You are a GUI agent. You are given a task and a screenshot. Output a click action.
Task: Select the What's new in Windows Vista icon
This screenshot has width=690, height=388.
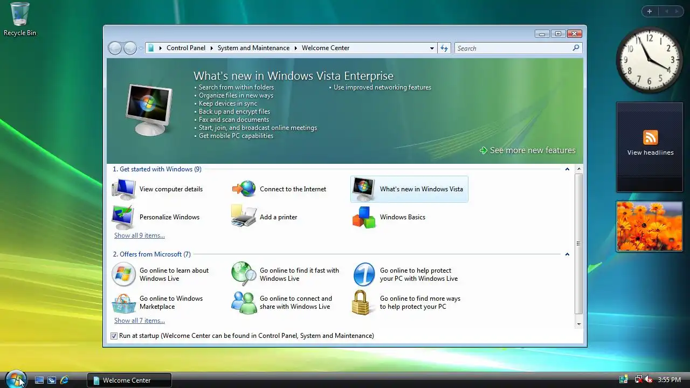pos(364,189)
